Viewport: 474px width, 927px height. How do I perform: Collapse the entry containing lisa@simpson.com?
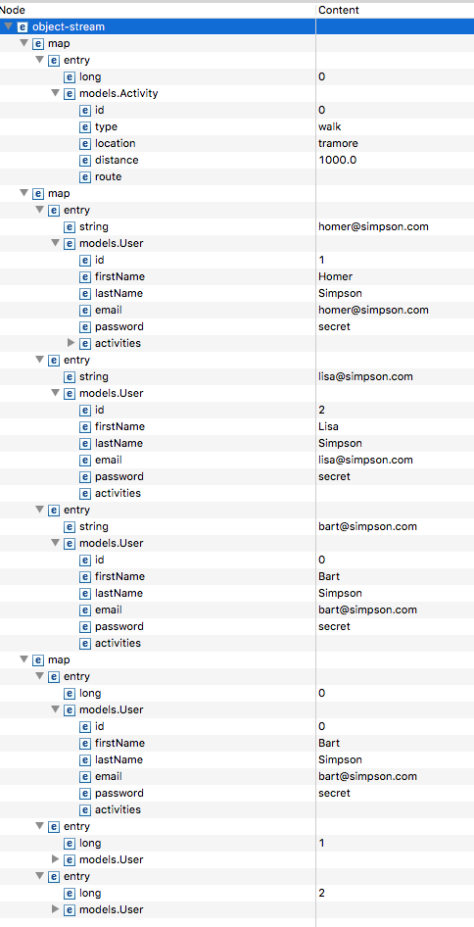39,360
